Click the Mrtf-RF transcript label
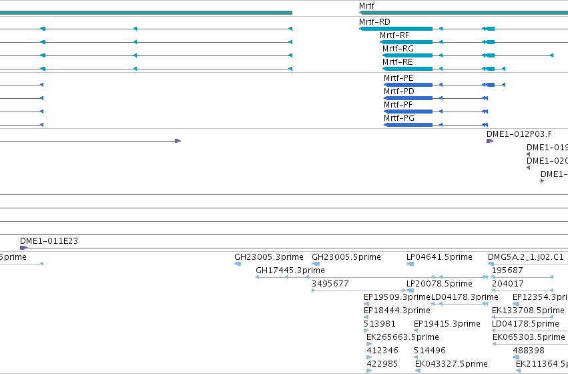 [394, 35]
